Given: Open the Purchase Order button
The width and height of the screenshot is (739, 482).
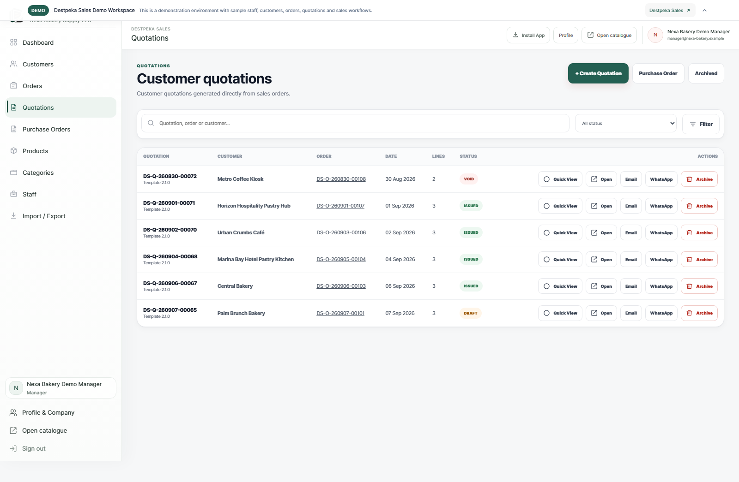Looking at the screenshot, I should coord(658,73).
